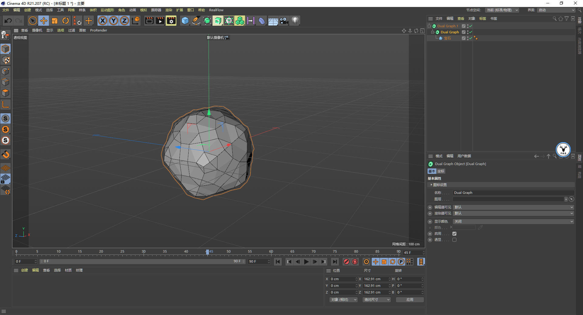583x315 pixels.
Task: Open 图层 dropdown arrow
Action: coord(566,199)
